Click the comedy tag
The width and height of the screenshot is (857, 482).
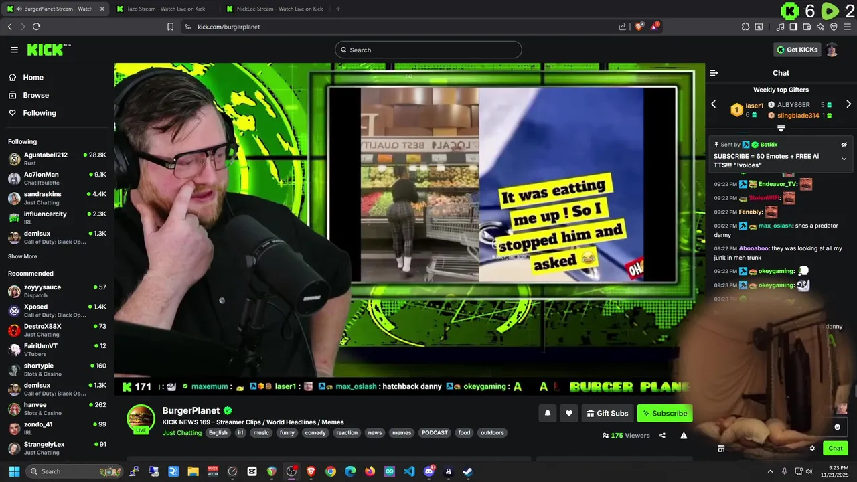[315, 433]
